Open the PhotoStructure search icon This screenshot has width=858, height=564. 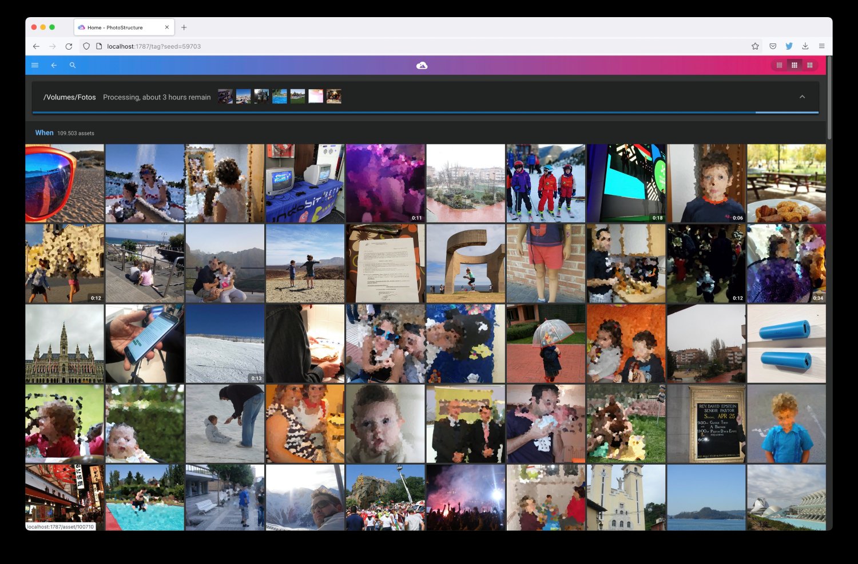(x=73, y=65)
